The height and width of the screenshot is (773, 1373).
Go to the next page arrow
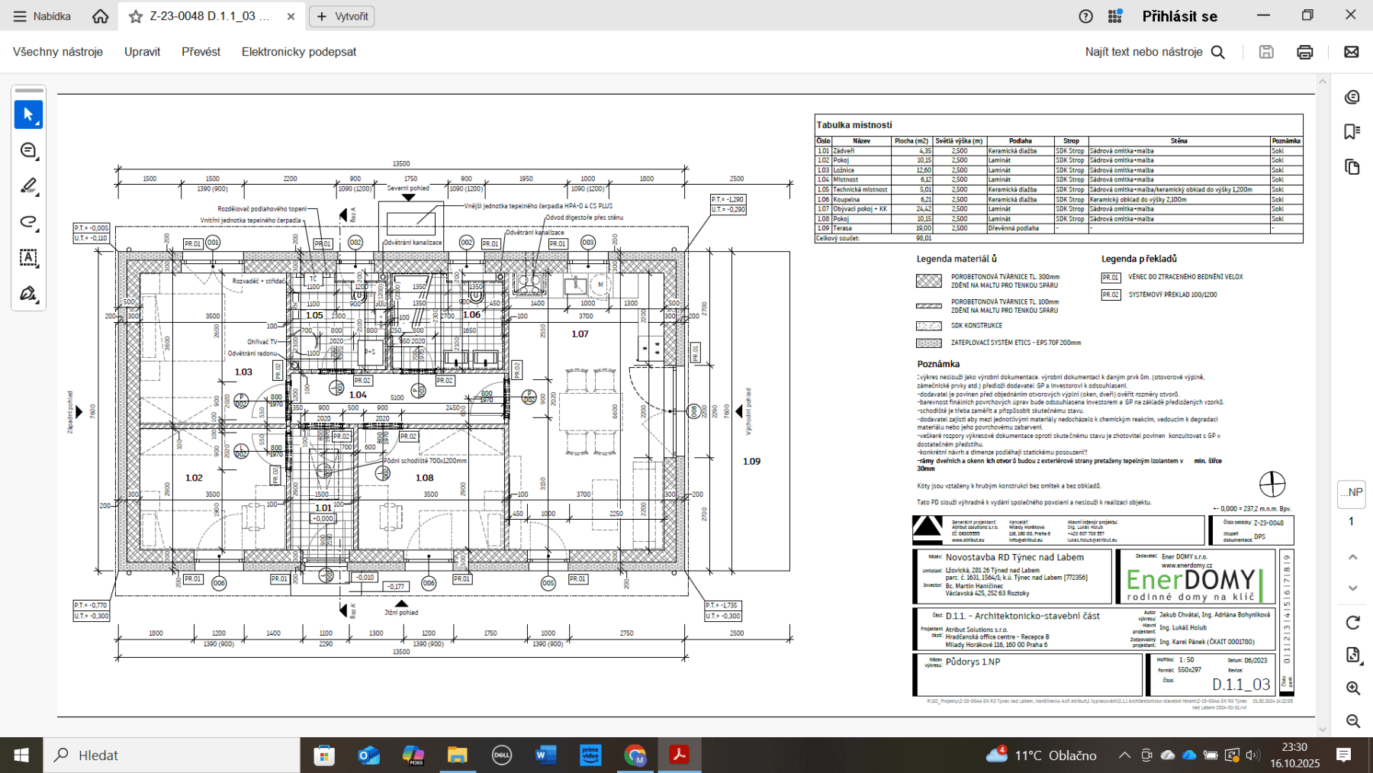coord(1352,588)
